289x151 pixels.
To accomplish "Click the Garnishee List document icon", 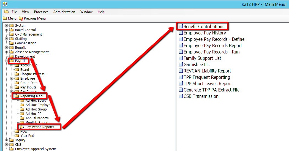I will (181, 65).
